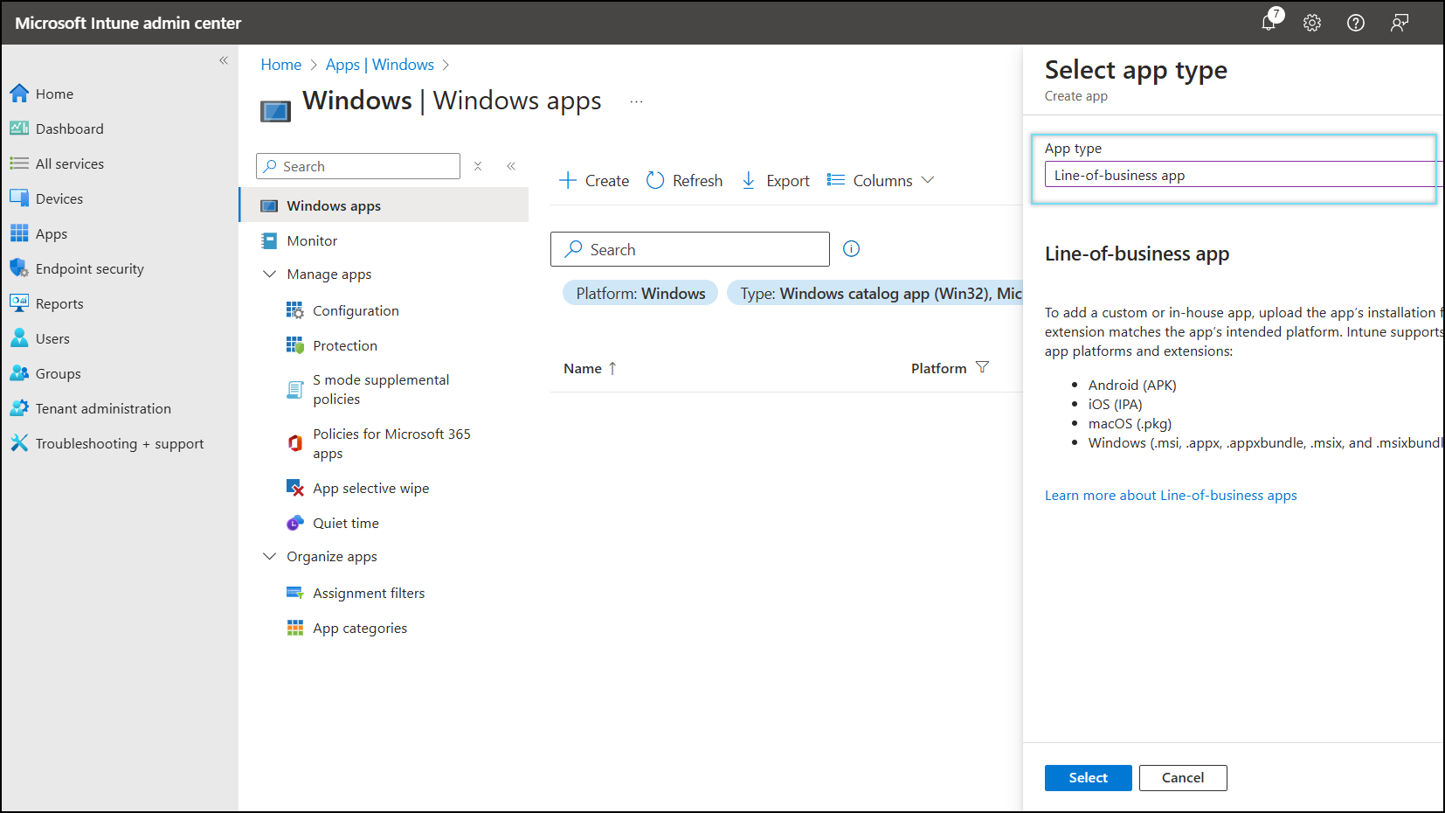Click the Monitor notebook icon
Viewport: 1445px width, 813px height.
tap(269, 240)
